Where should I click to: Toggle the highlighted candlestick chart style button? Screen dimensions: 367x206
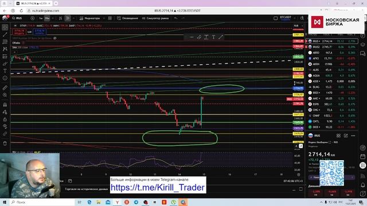click(x=68, y=18)
